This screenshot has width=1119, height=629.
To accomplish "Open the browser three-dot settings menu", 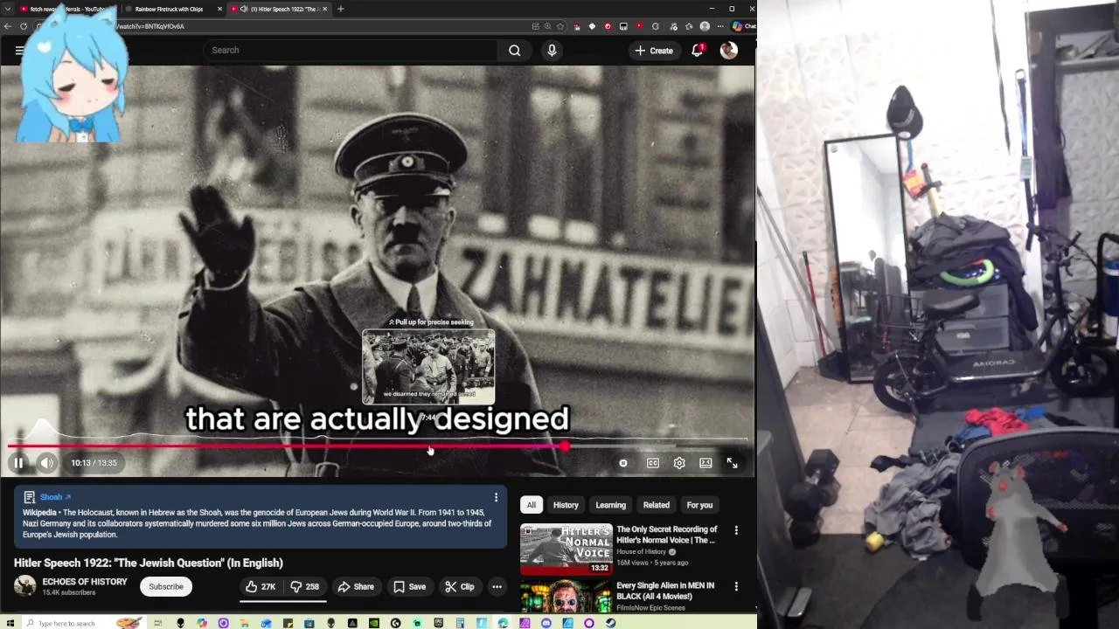I will [x=720, y=26].
